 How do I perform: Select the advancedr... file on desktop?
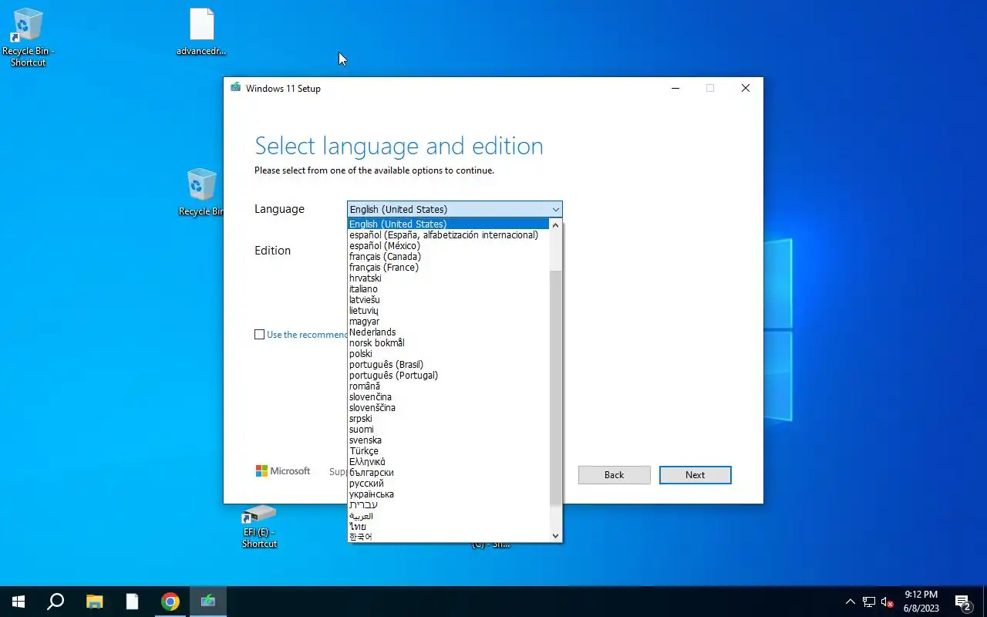201,32
